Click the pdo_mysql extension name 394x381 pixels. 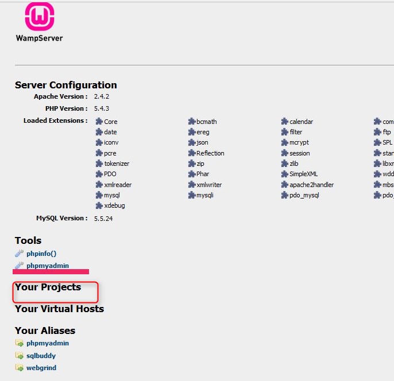tap(304, 195)
